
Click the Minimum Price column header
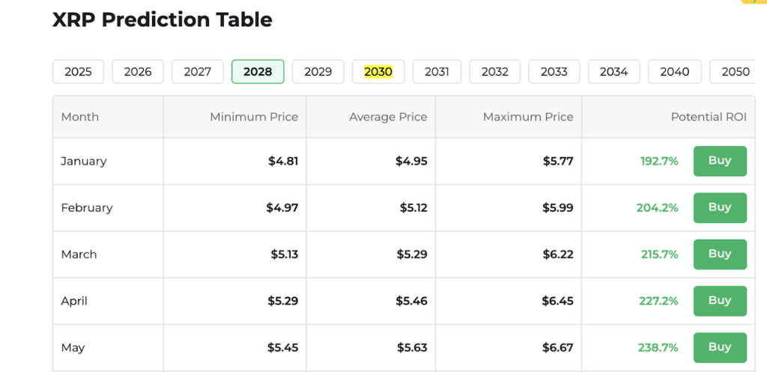pos(254,117)
